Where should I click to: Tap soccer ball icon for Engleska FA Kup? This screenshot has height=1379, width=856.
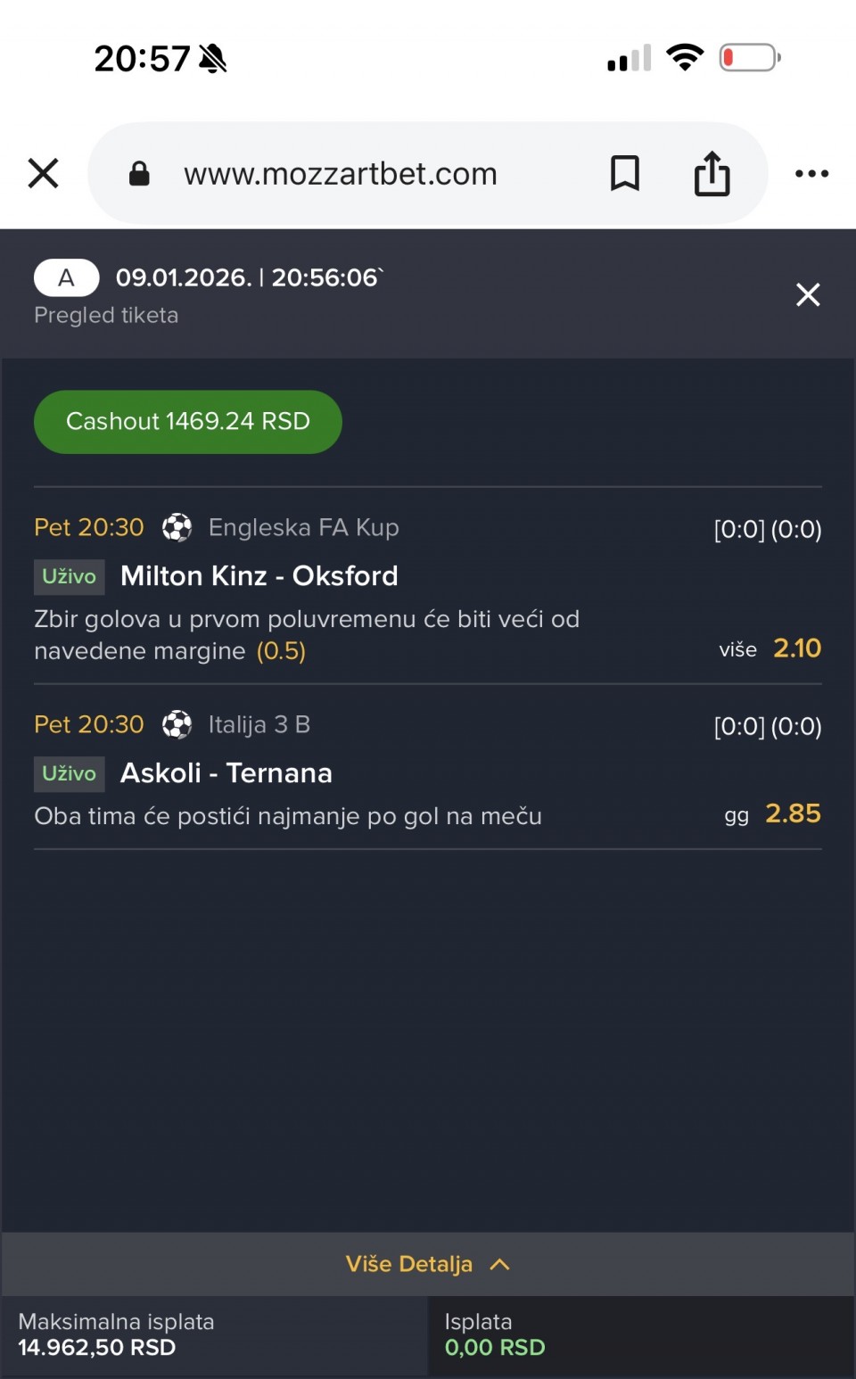pos(177,527)
